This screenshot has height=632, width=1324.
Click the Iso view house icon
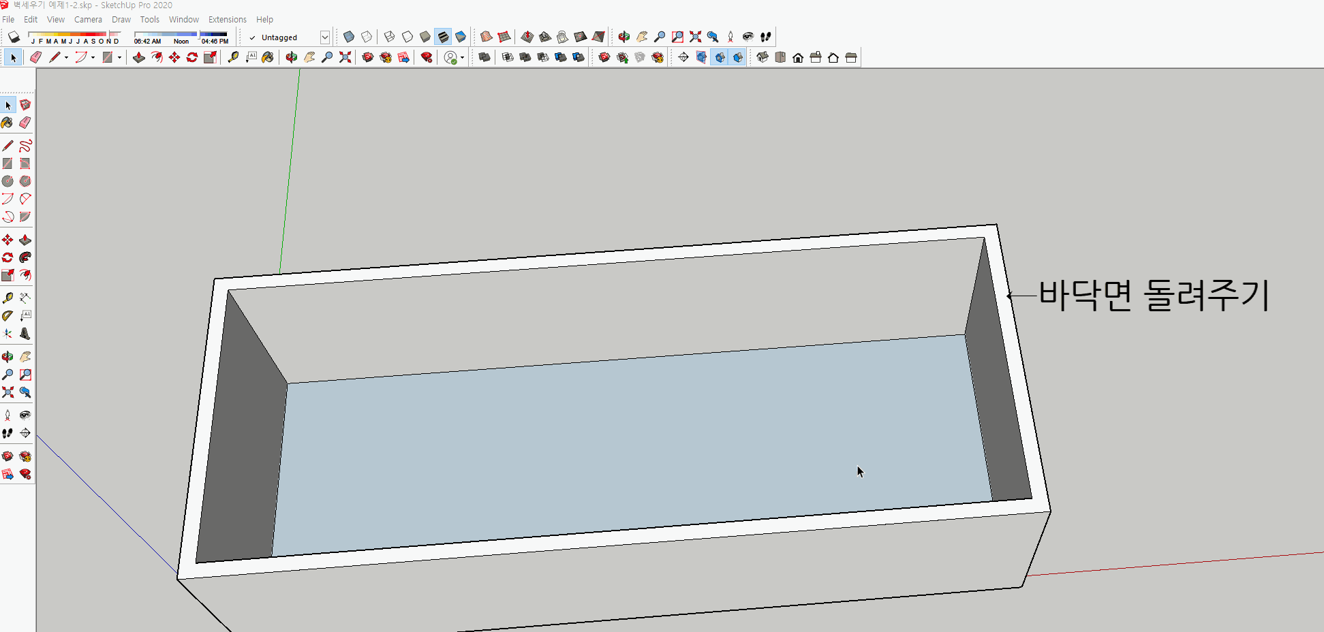coord(763,58)
